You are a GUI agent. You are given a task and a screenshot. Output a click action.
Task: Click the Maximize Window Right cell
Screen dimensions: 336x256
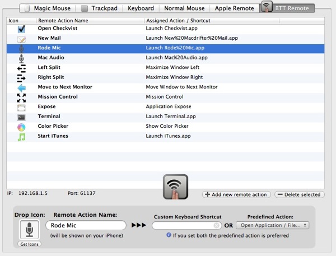[x=174, y=77]
